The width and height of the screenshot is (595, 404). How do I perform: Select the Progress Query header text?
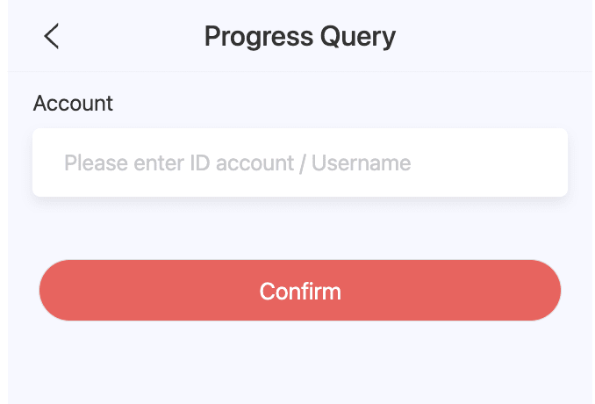click(x=300, y=36)
